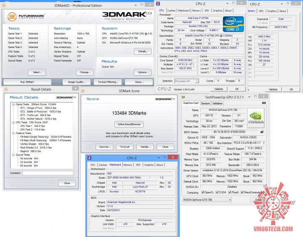
Task: Click the Core Speed value field in CPU-Z
Action: [x=185, y=60]
